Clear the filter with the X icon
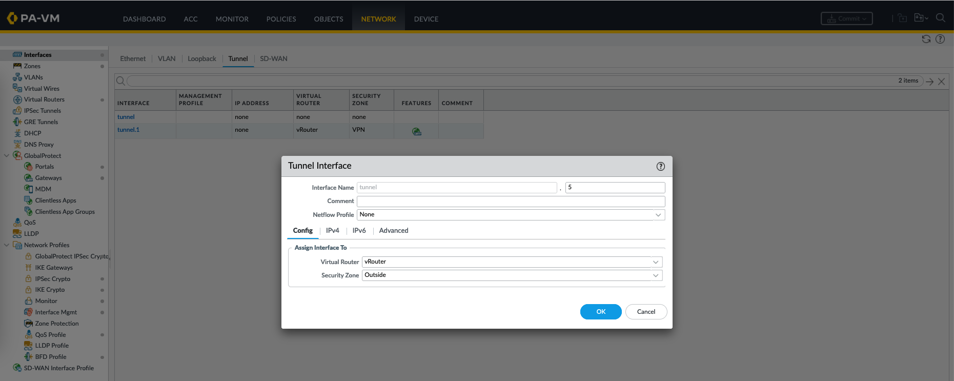The height and width of the screenshot is (381, 954). (941, 82)
